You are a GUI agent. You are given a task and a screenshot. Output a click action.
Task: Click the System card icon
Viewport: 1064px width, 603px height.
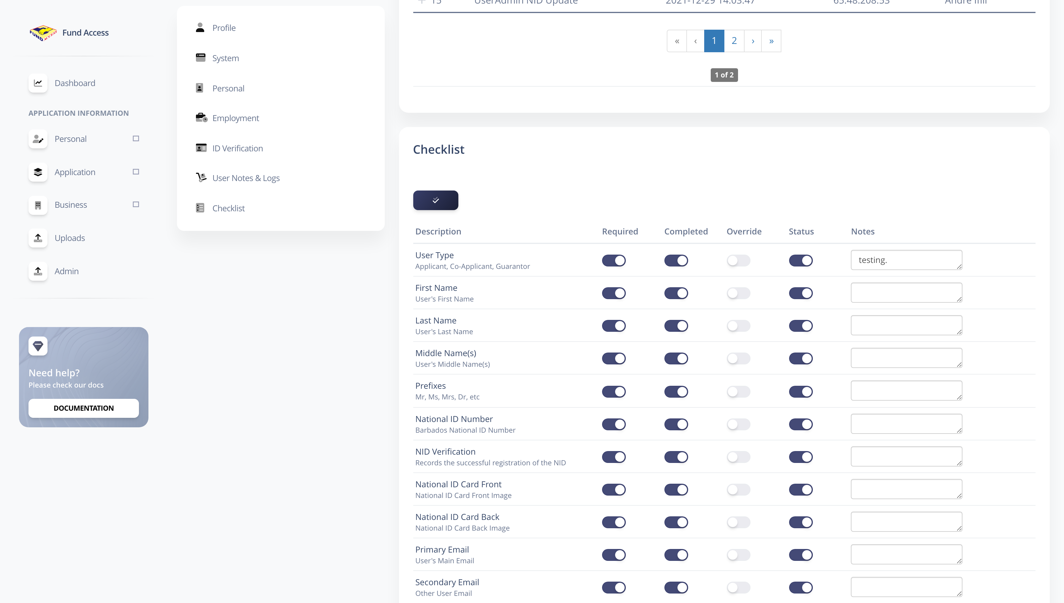point(200,58)
